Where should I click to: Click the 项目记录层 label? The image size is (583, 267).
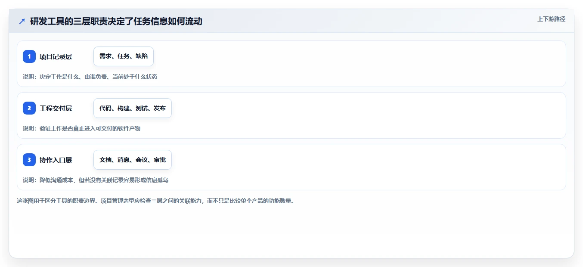(x=56, y=56)
